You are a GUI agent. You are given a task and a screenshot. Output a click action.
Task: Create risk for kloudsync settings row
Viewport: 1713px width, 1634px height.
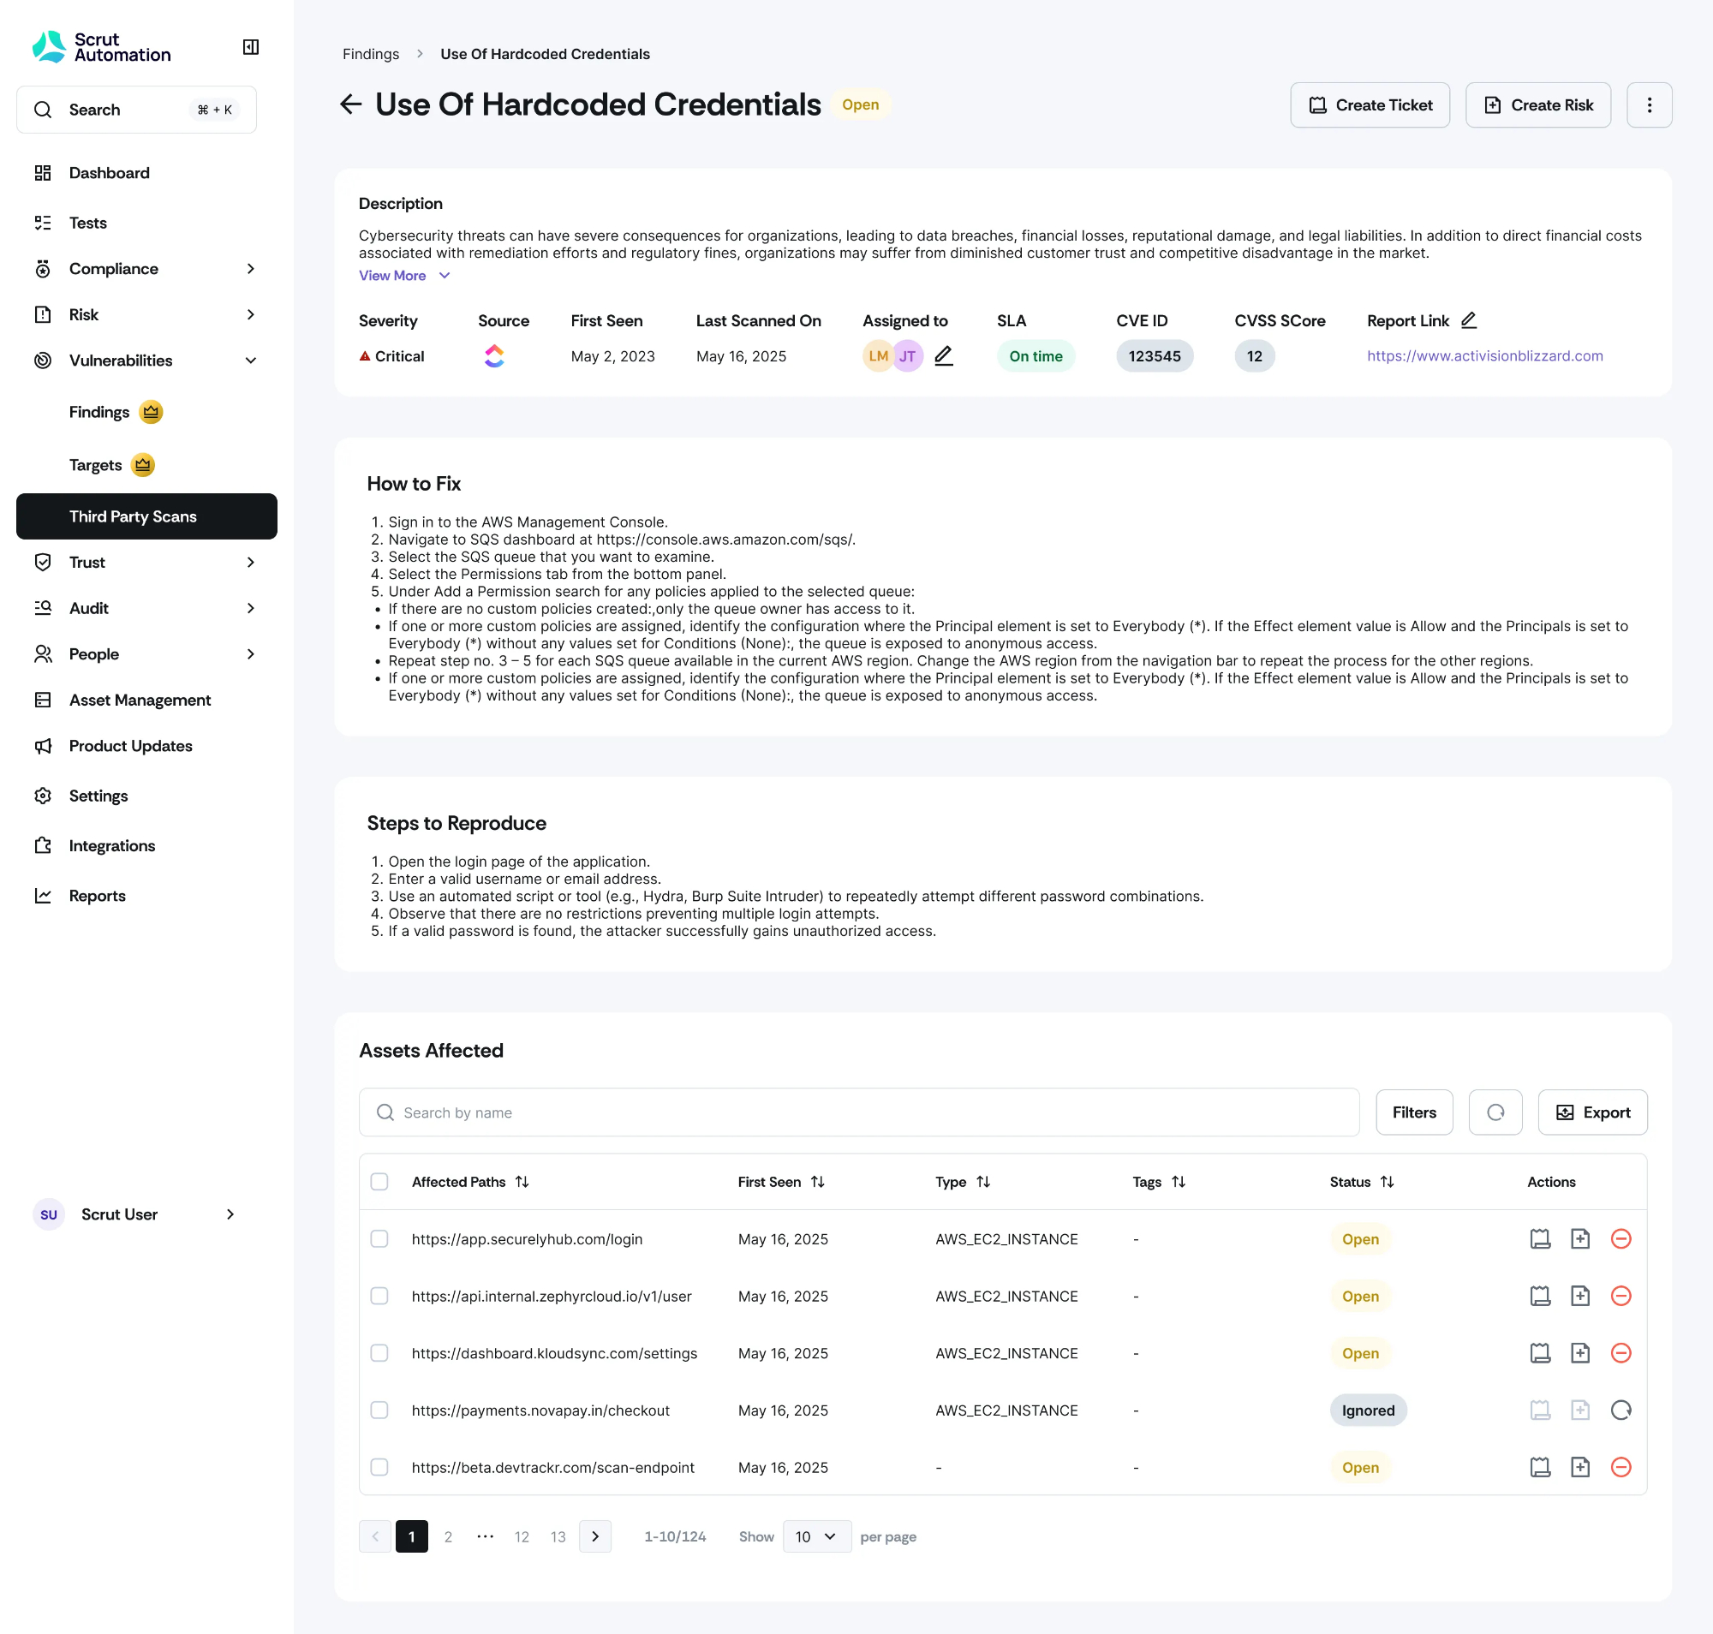(x=1579, y=1352)
